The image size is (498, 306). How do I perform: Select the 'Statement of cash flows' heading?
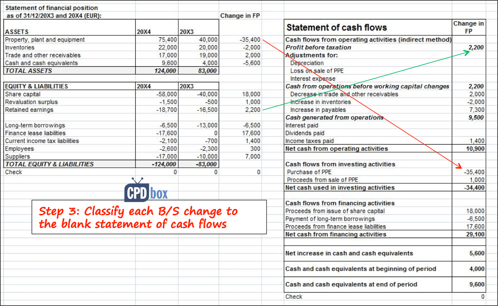click(x=337, y=27)
